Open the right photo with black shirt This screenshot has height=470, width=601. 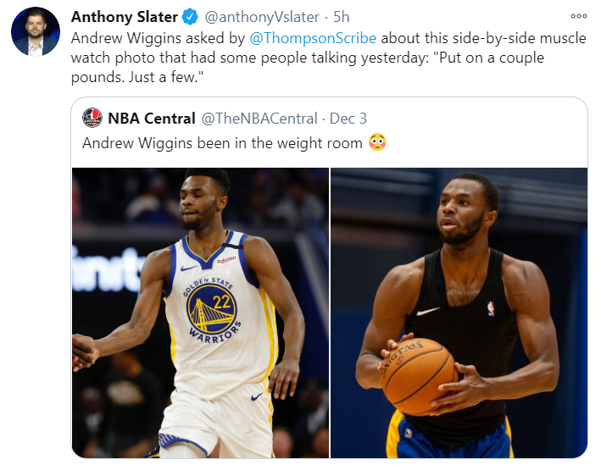coord(459,312)
